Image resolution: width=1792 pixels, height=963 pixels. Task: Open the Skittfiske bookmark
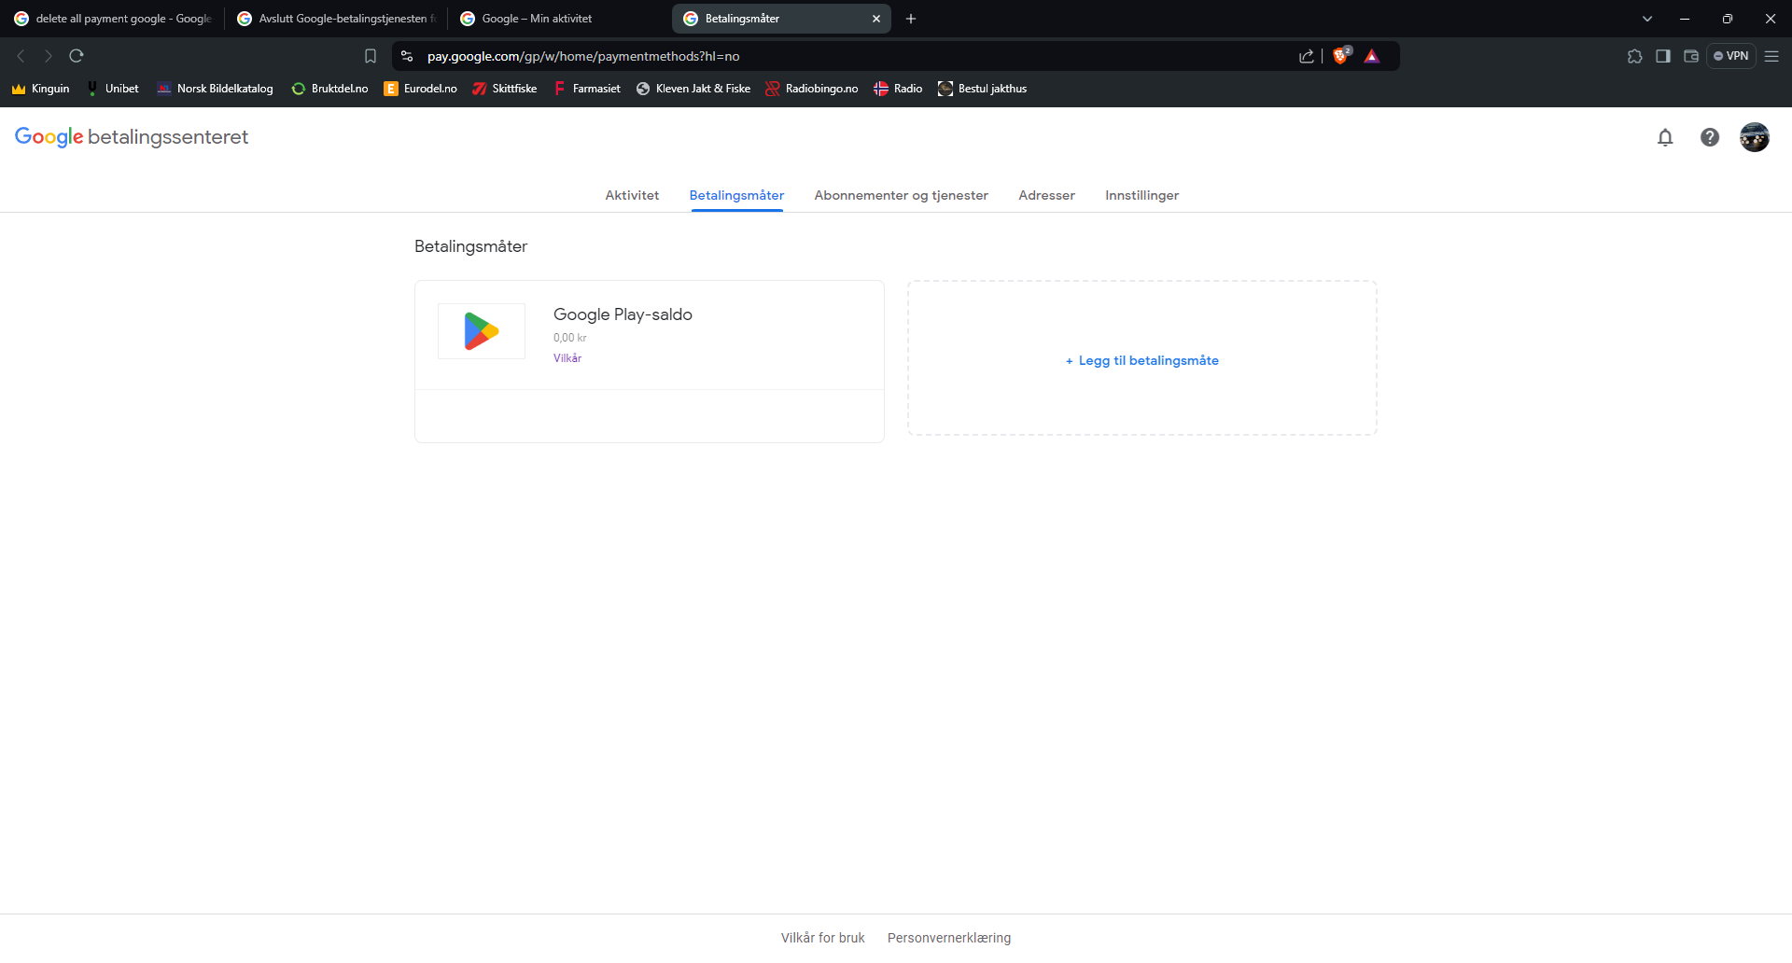point(505,89)
